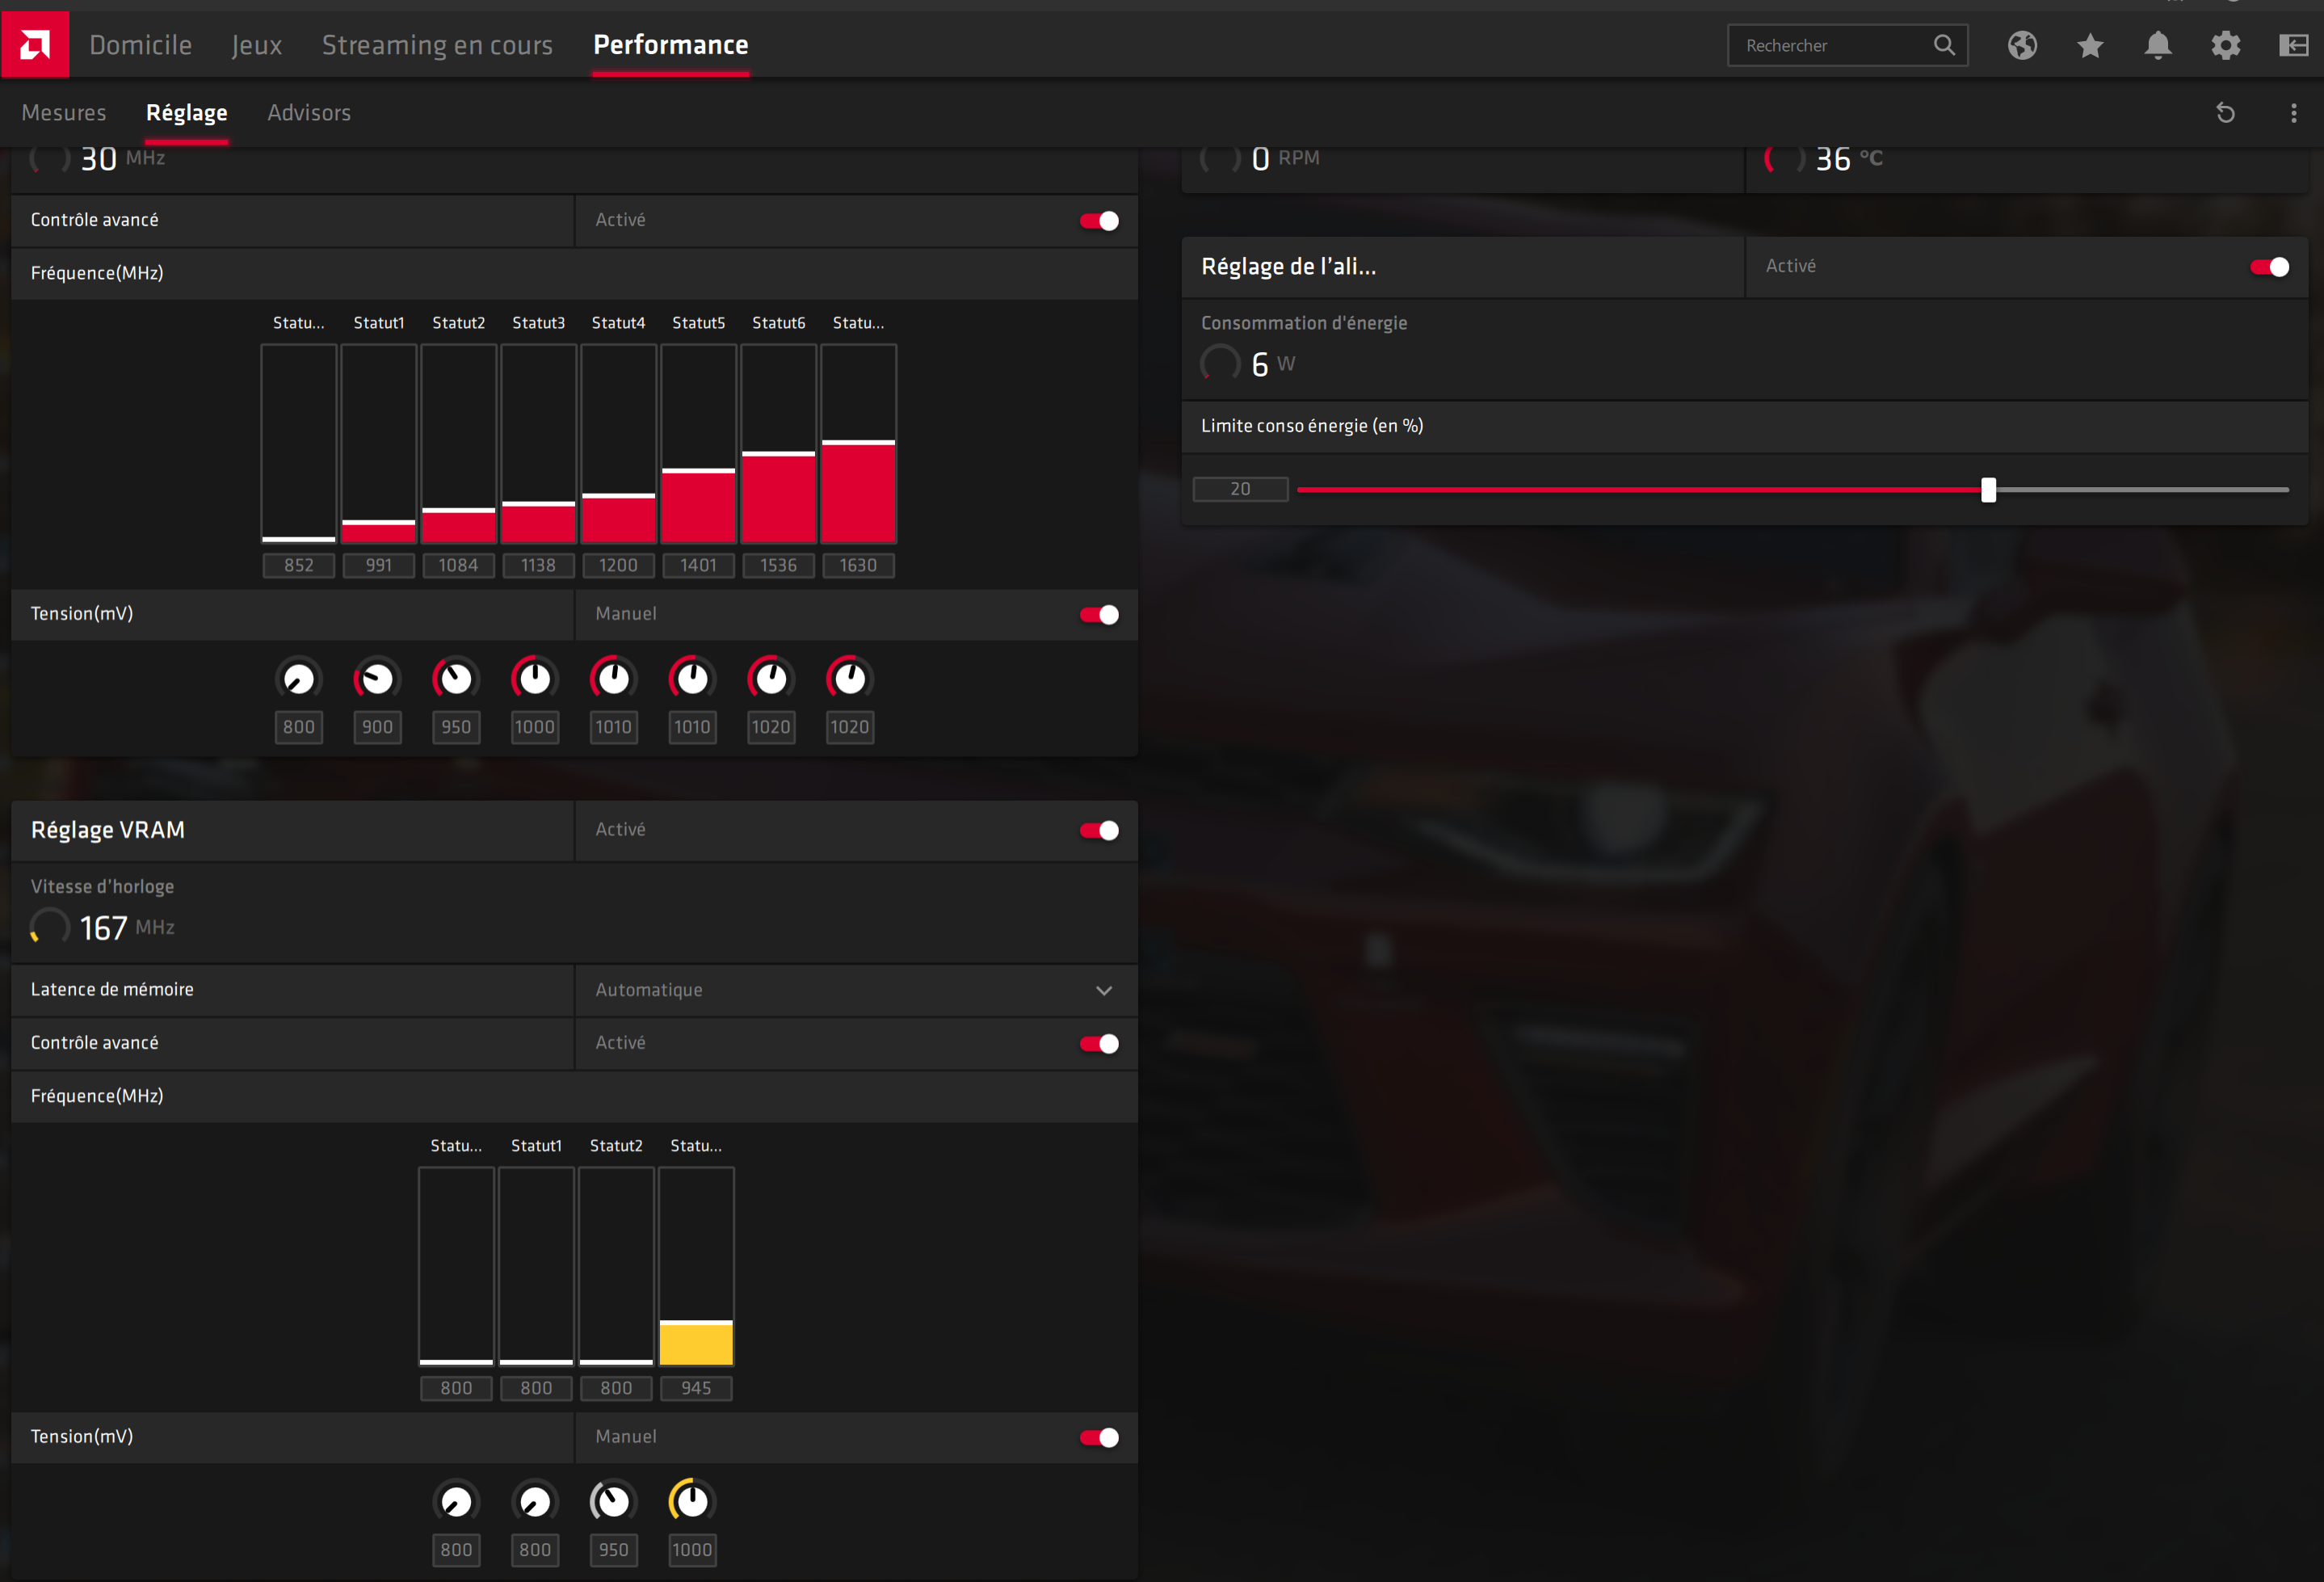This screenshot has width=2324, height=1582.
Task: Click the search magnifier icon
Action: coord(1943,45)
